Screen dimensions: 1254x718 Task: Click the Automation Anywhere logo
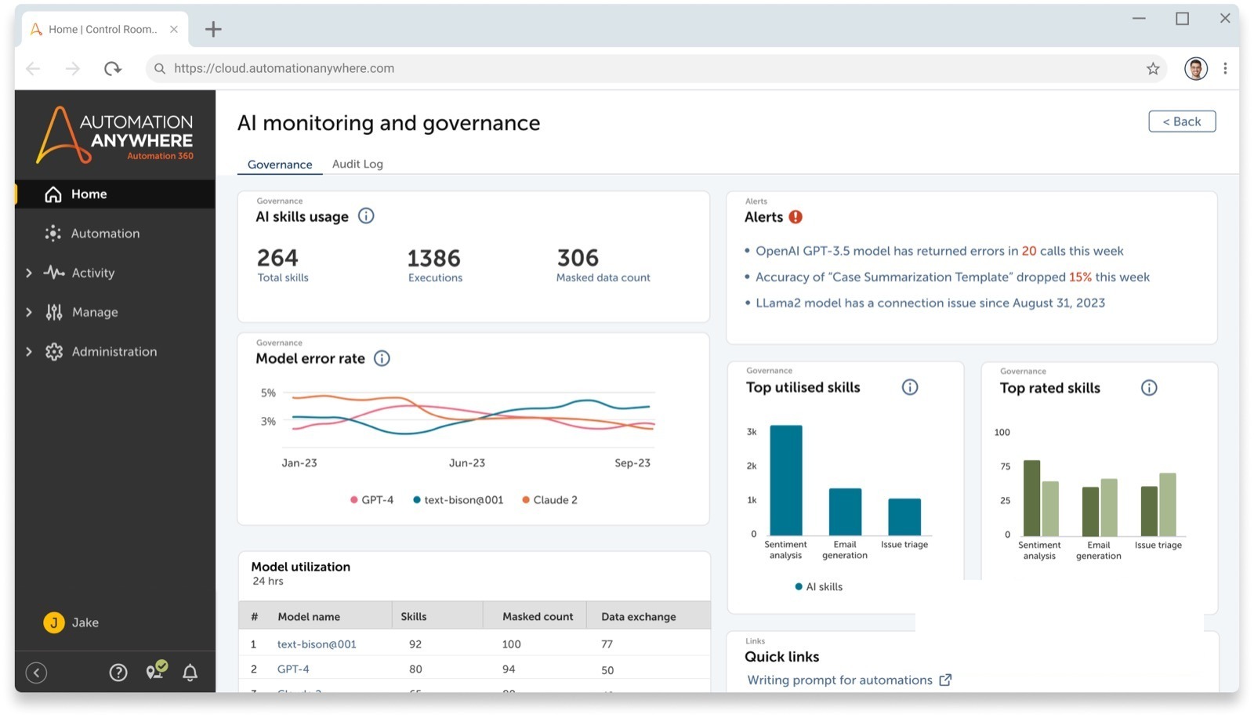[x=115, y=135]
